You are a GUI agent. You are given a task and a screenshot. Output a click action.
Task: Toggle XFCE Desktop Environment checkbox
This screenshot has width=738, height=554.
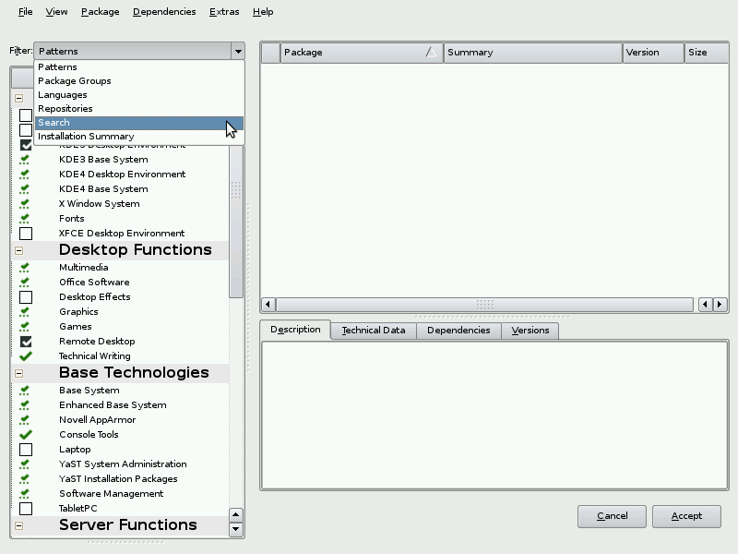[26, 234]
